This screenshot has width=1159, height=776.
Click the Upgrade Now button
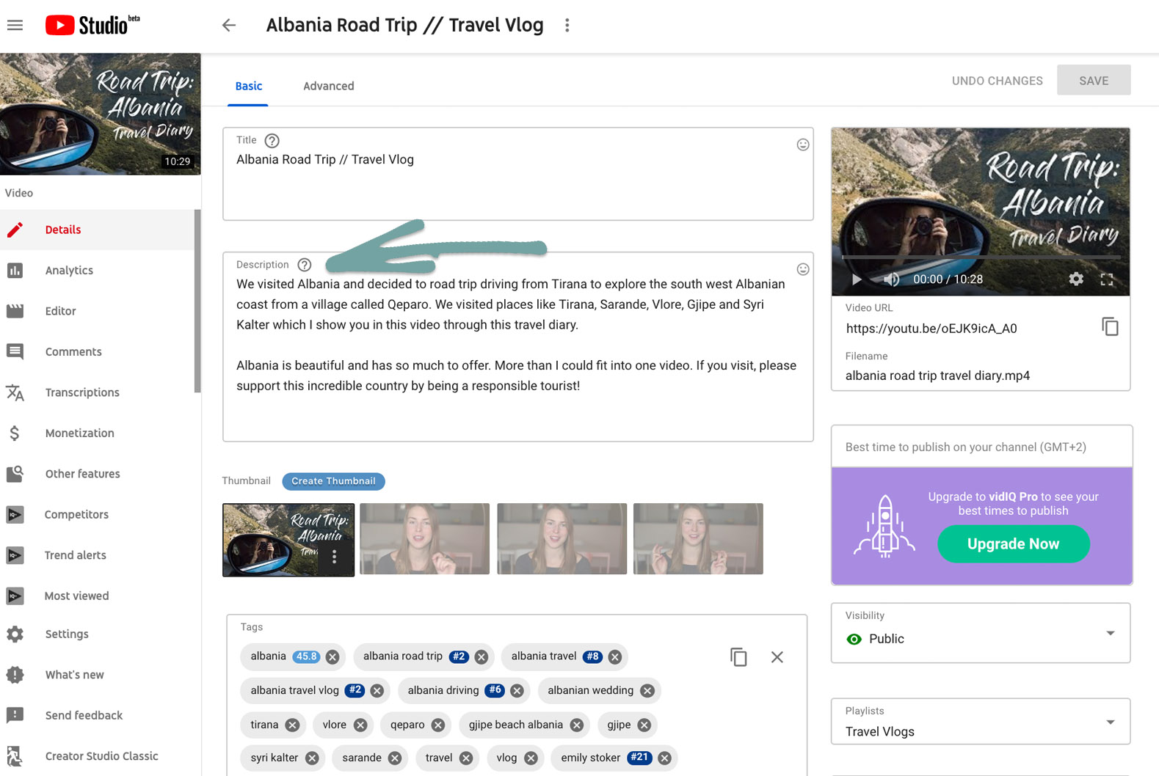(1014, 544)
